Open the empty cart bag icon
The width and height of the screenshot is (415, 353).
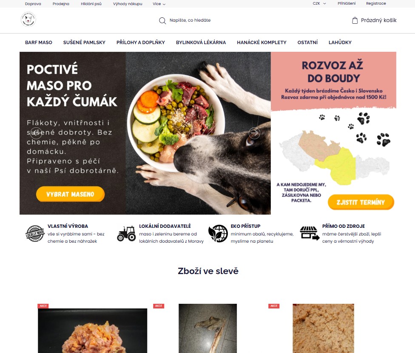point(355,20)
